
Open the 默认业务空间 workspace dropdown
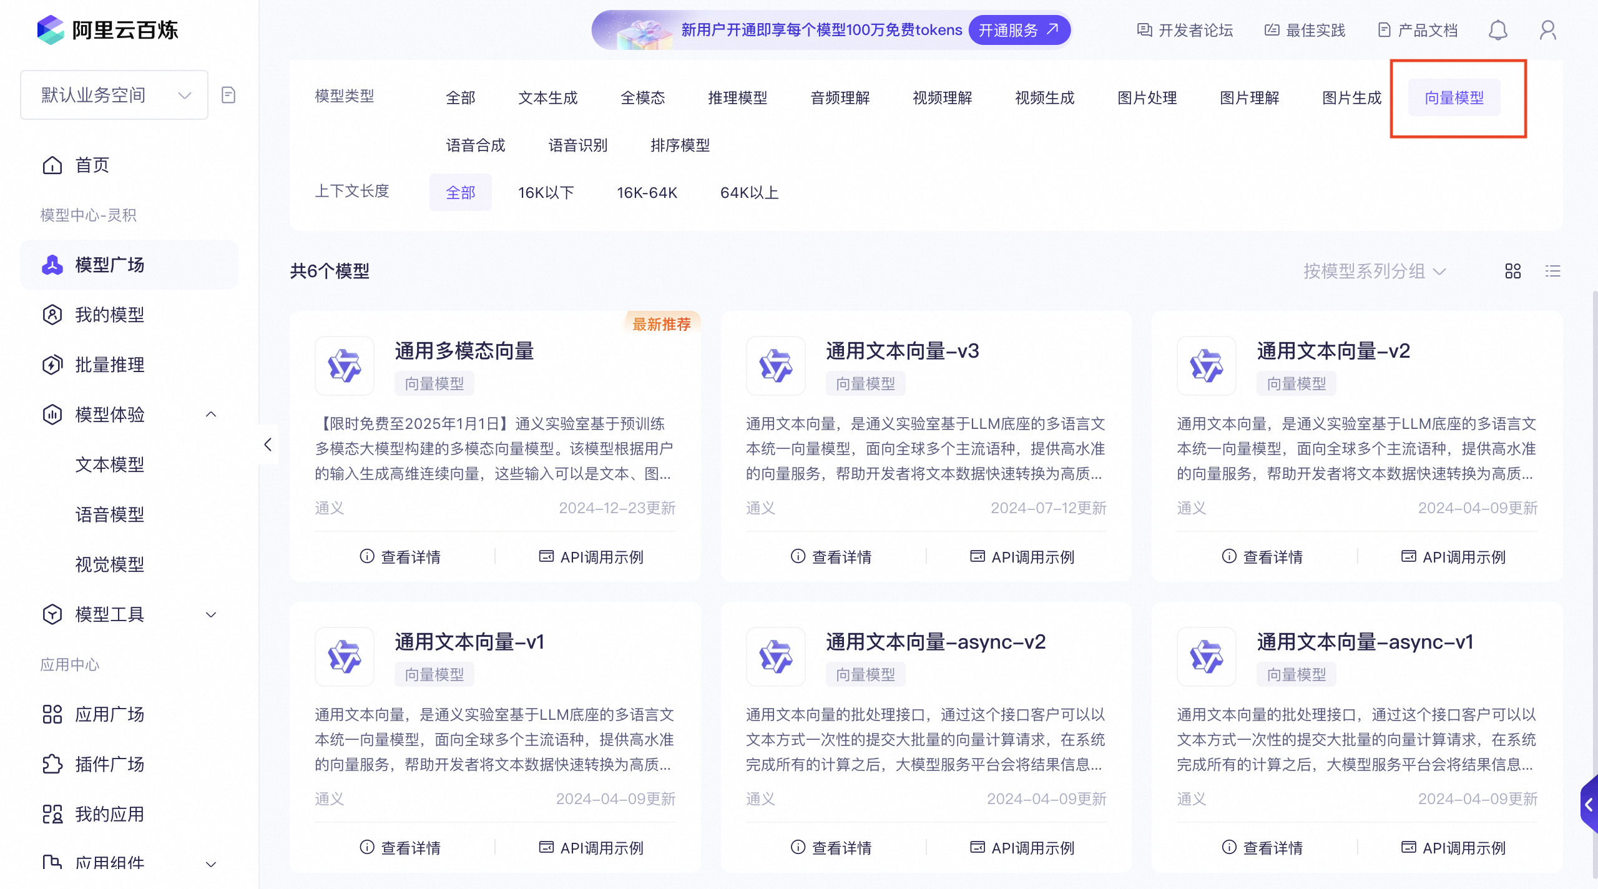click(x=114, y=95)
